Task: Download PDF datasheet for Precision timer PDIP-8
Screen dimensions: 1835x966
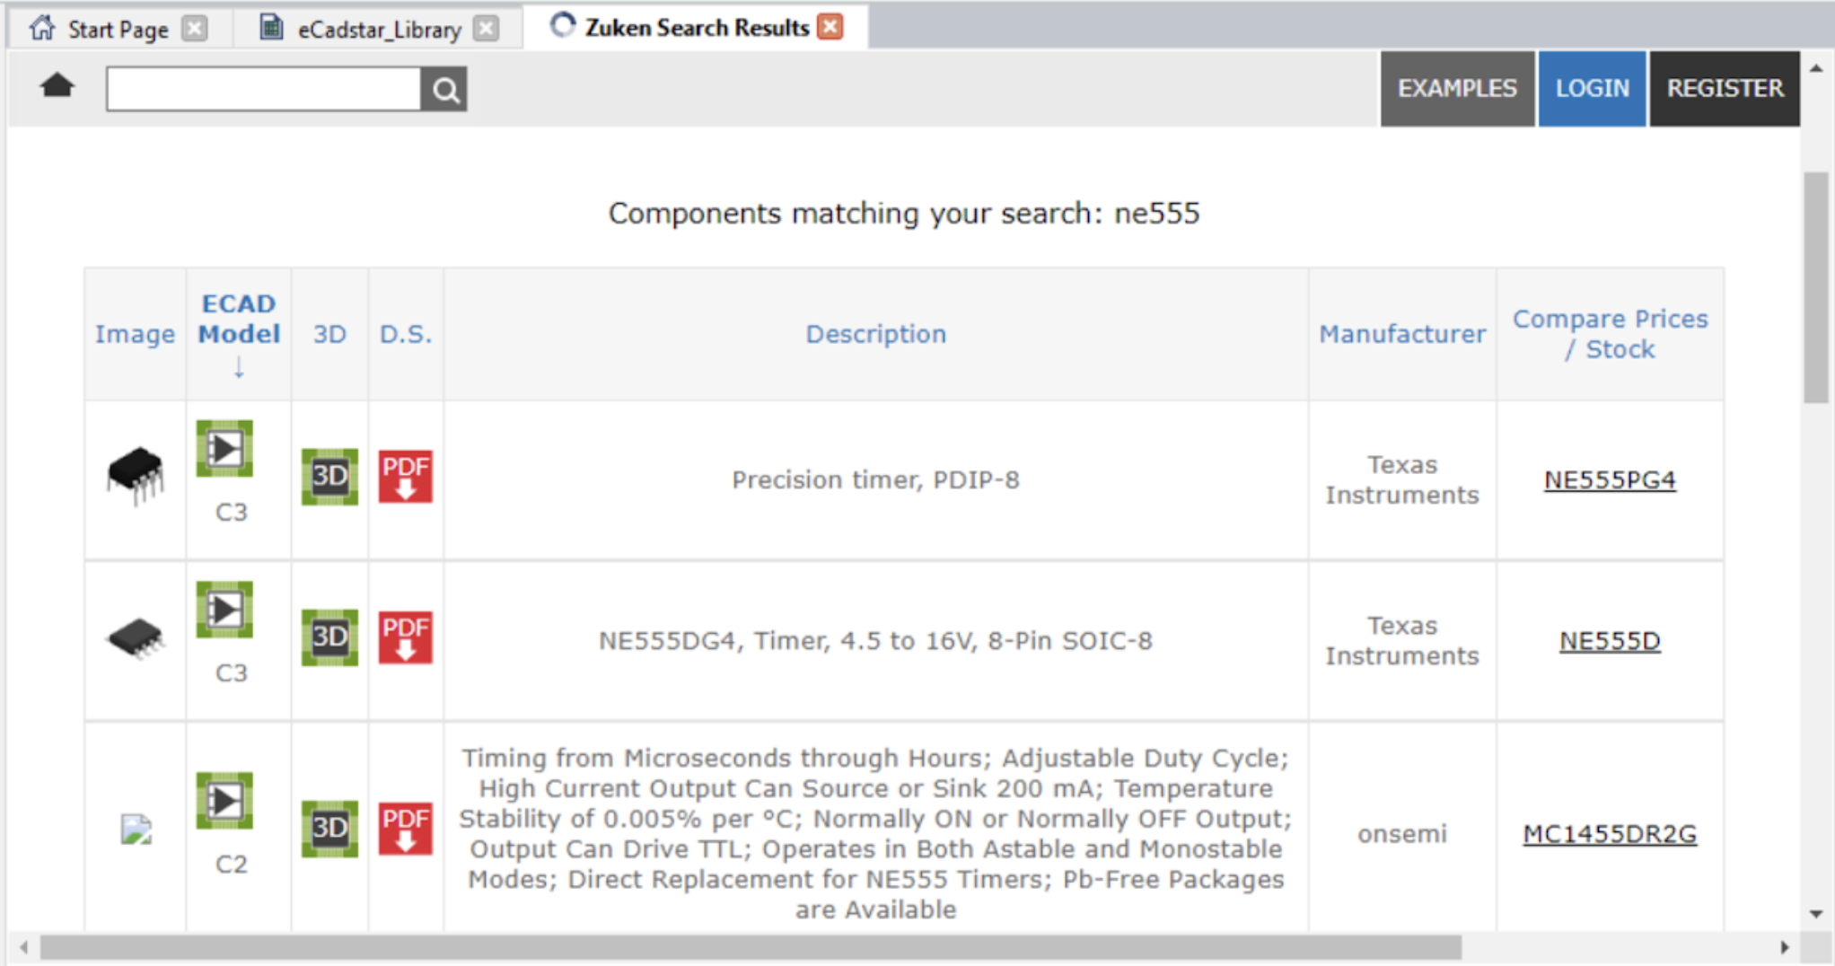Action: [405, 477]
